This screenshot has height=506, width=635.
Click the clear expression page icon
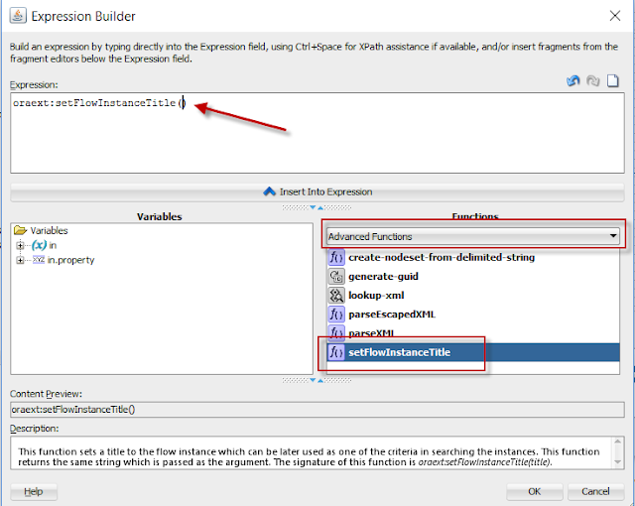[613, 81]
